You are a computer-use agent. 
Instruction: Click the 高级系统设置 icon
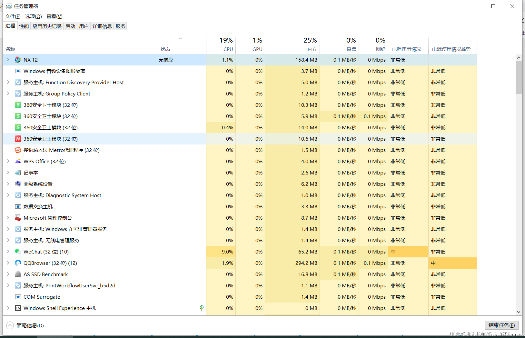click(18, 184)
